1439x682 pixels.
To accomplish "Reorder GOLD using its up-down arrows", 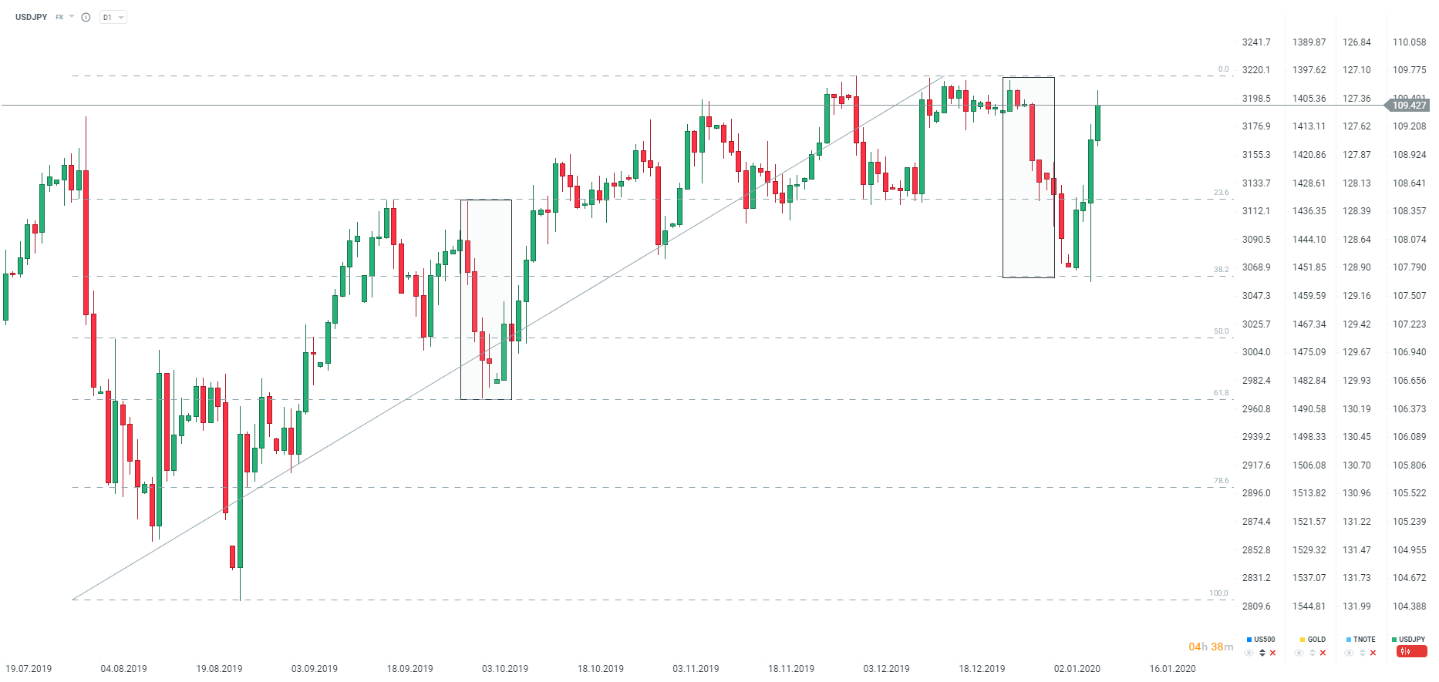I will click(1312, 653).
